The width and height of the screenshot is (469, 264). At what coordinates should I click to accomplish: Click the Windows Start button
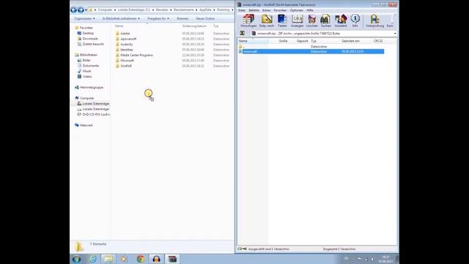pos(76,259)
